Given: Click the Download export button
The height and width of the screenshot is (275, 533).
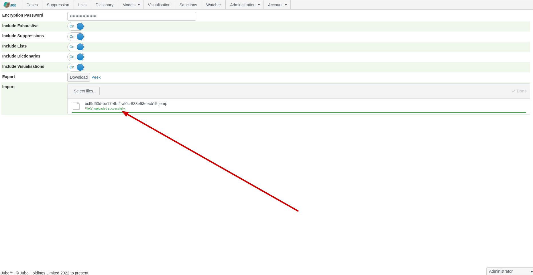Looking at the screenshot, I should 79,77.
